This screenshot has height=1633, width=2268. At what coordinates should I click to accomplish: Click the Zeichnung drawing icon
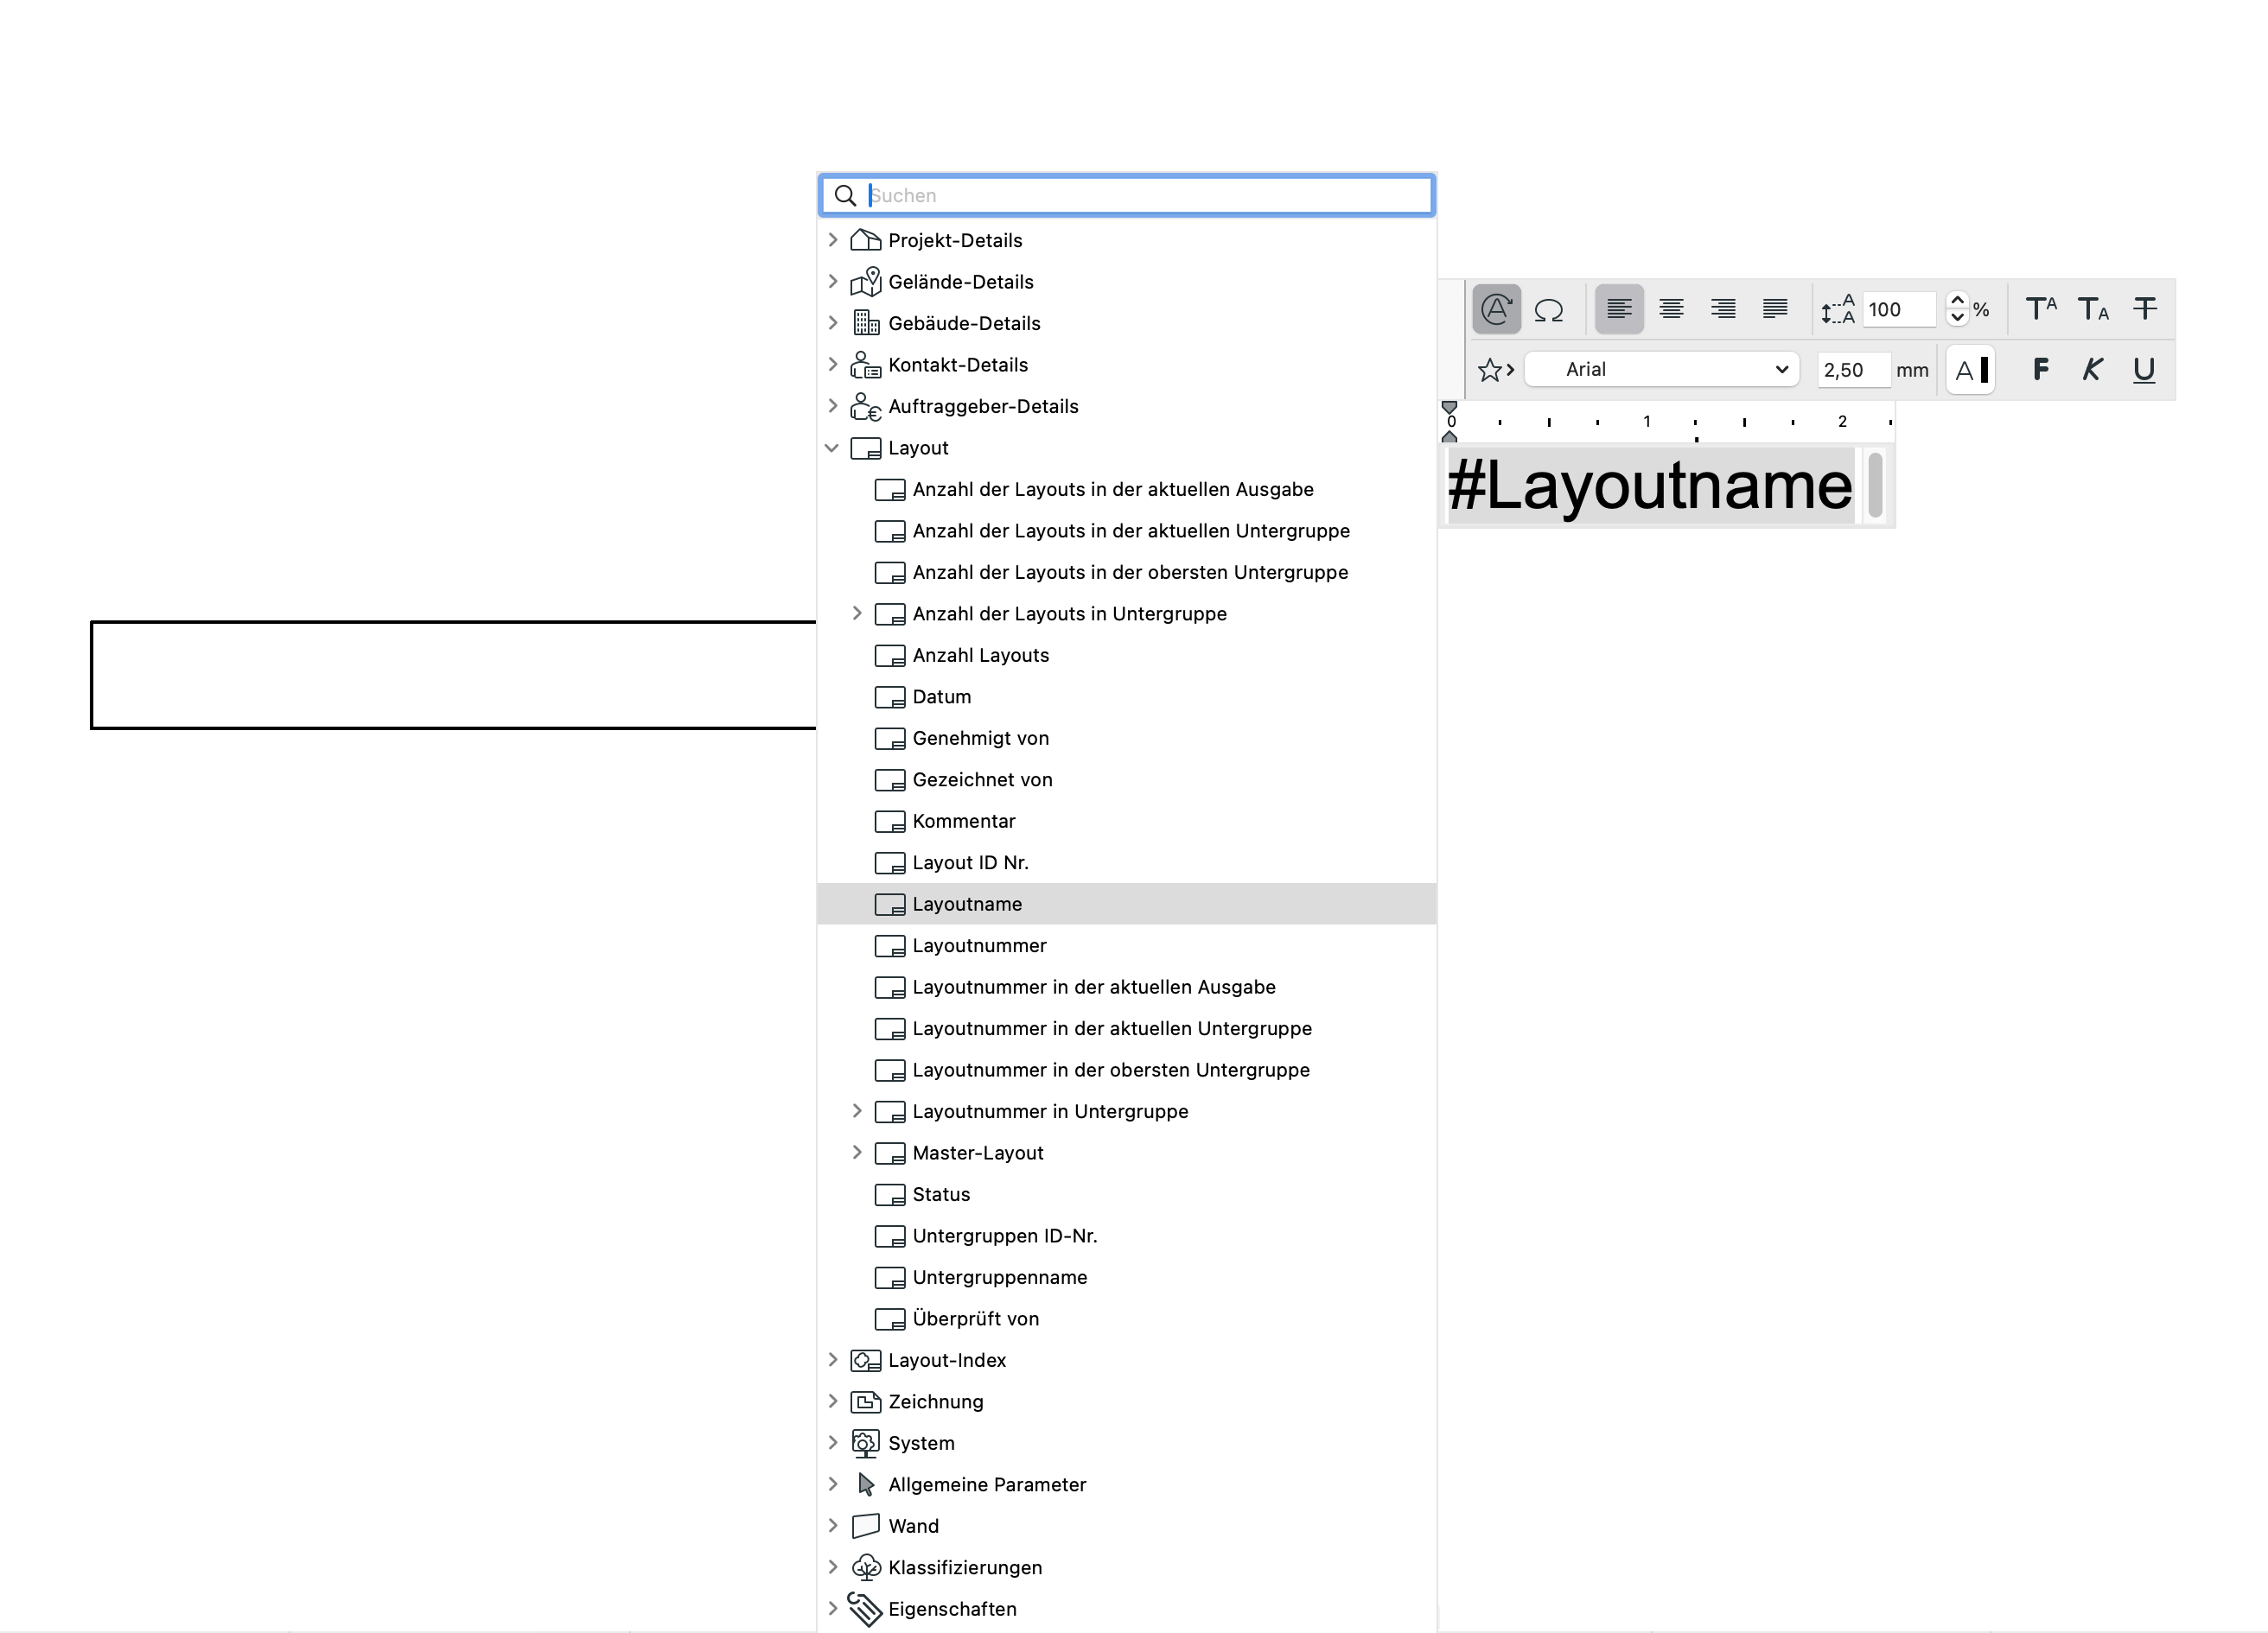tap(866, 1402)
